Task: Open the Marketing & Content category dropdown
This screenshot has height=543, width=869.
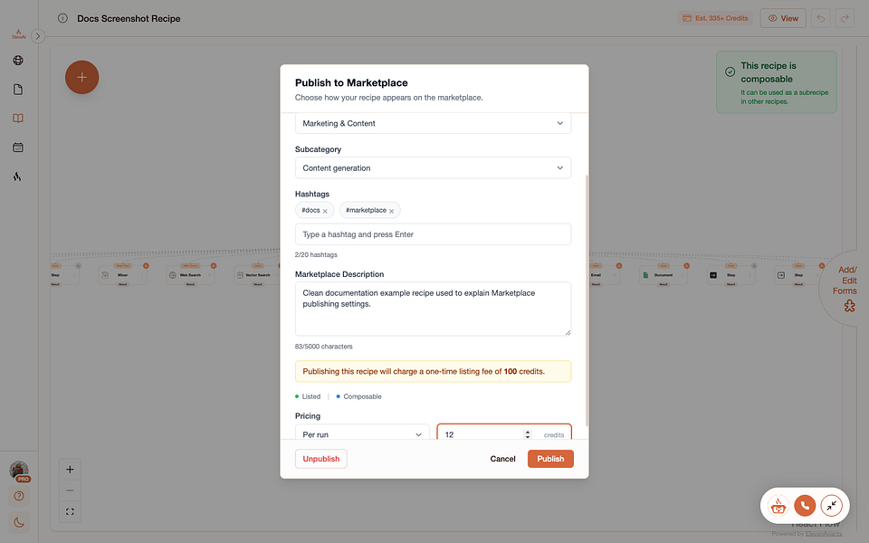Action: point(433,123)
